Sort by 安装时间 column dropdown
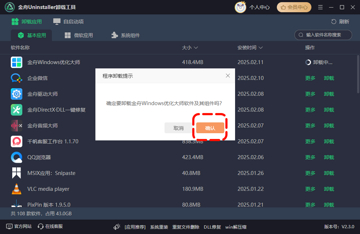 250,48
